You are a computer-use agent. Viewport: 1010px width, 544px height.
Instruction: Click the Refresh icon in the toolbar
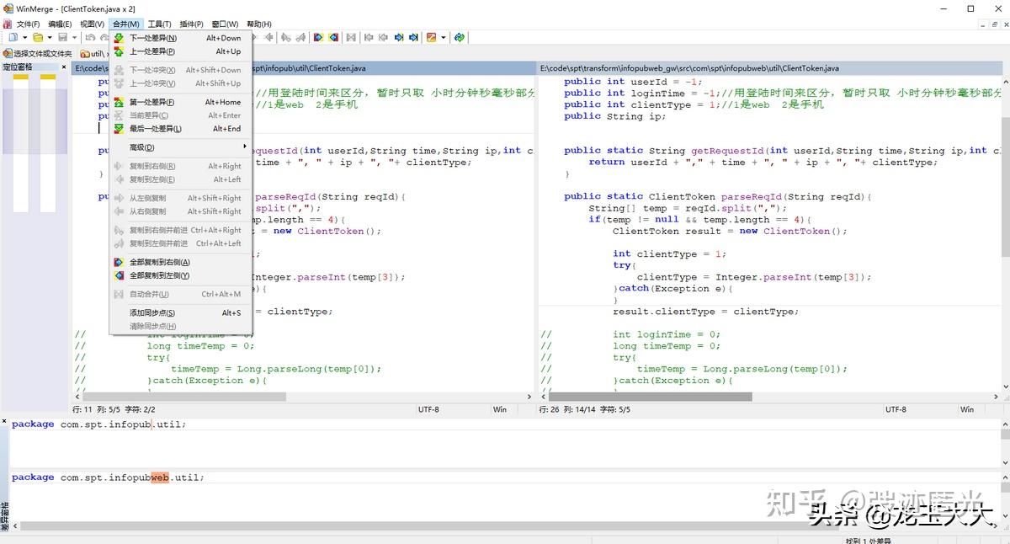pos(459,38)
